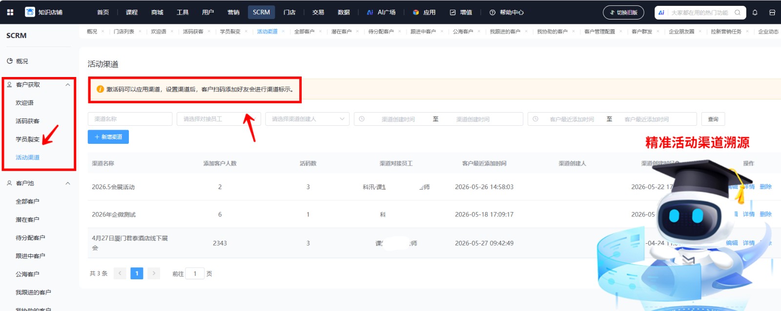
Task: Open 潜在客户 in sidebar
Action: 27,220
